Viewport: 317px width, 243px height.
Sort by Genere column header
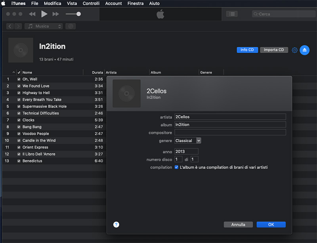click(206, 73)
